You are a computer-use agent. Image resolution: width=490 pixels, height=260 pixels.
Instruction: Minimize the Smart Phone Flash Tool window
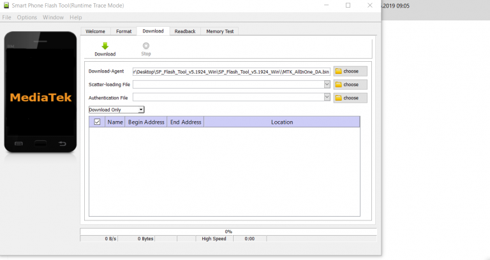326,5
